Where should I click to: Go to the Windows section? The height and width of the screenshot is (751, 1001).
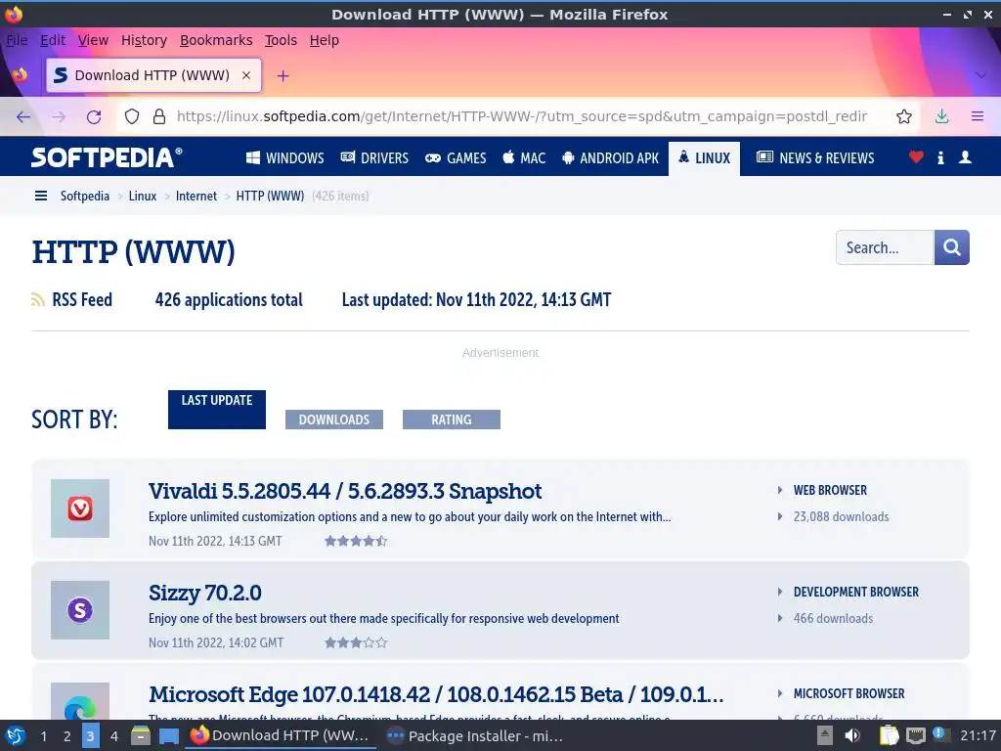[x=285, y=157]
